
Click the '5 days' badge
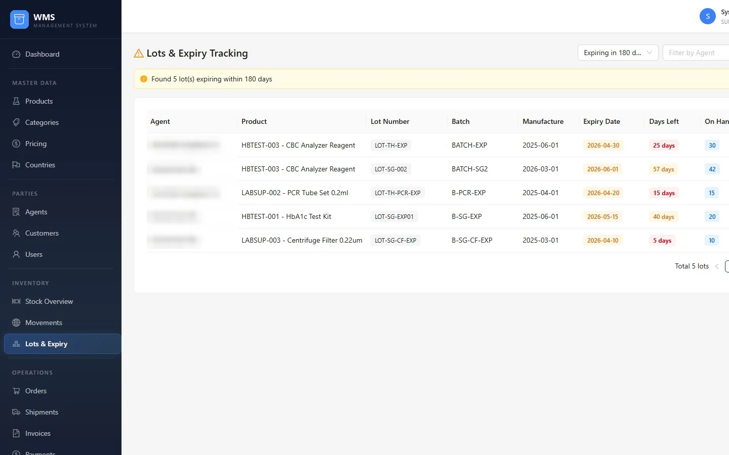662,241
